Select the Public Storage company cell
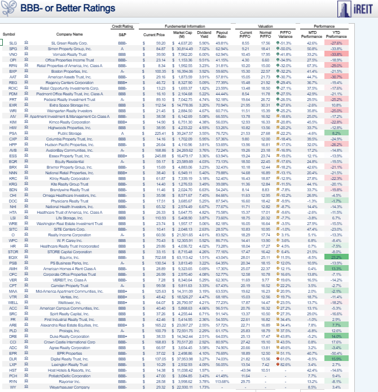 coord(69,133)
